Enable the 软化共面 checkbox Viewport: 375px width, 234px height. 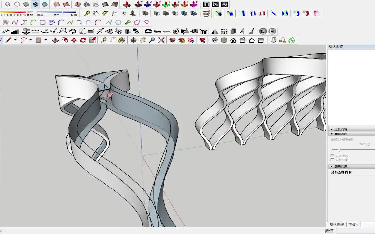332,160
